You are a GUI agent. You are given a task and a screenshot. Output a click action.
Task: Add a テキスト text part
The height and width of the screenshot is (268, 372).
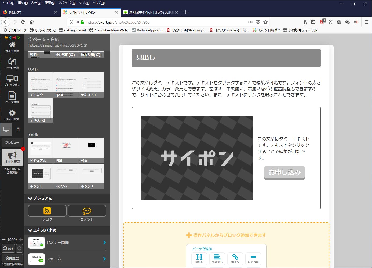[x=217, y=259]
